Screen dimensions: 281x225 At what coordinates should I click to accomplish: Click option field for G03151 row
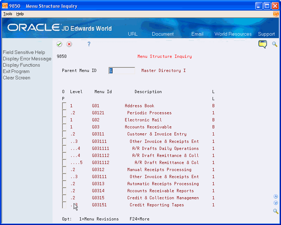64,205
